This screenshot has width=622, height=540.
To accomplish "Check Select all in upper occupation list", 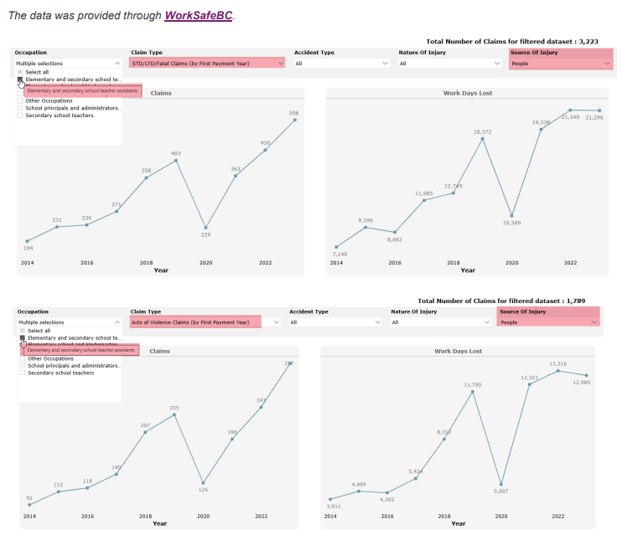I will [21, 72].
